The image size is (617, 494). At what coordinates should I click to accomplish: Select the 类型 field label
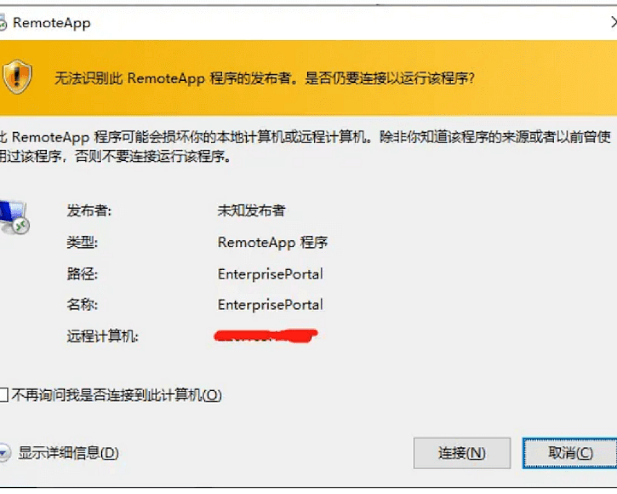click(82, 242)
